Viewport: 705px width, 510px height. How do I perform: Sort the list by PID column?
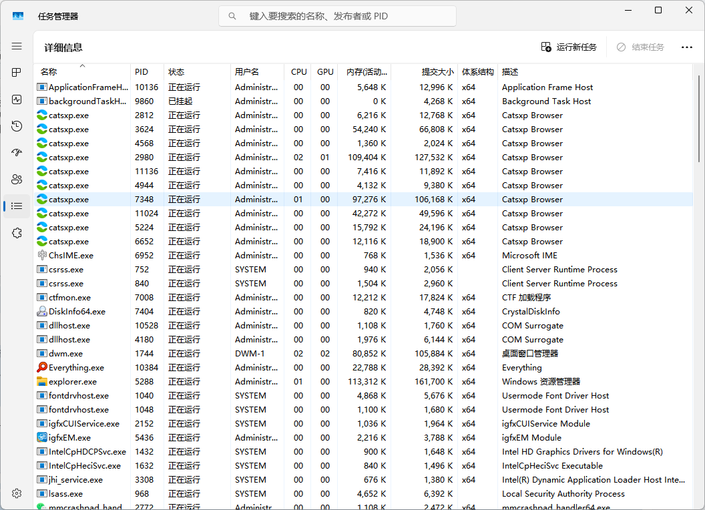point(142,72)
